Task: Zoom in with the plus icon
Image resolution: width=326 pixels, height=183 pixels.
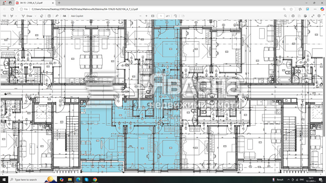Action: [x=146, y=16]
